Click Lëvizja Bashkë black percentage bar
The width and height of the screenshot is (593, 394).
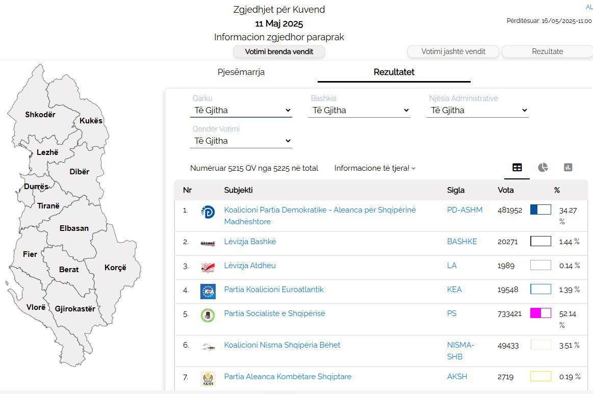tap(540, 241)
